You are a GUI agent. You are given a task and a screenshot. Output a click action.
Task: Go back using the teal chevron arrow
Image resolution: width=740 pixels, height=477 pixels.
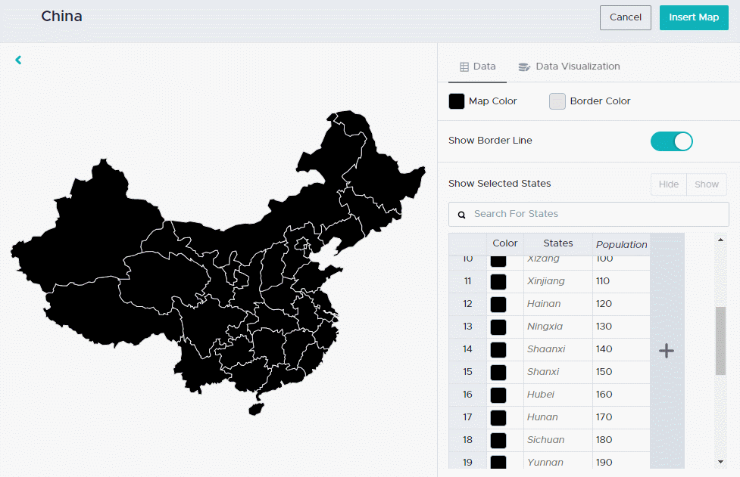pos(18,60)
